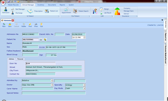The image size is (168, 101).
Task: Click the Insurance umbrella icon
Action: [x=117, y=11]
